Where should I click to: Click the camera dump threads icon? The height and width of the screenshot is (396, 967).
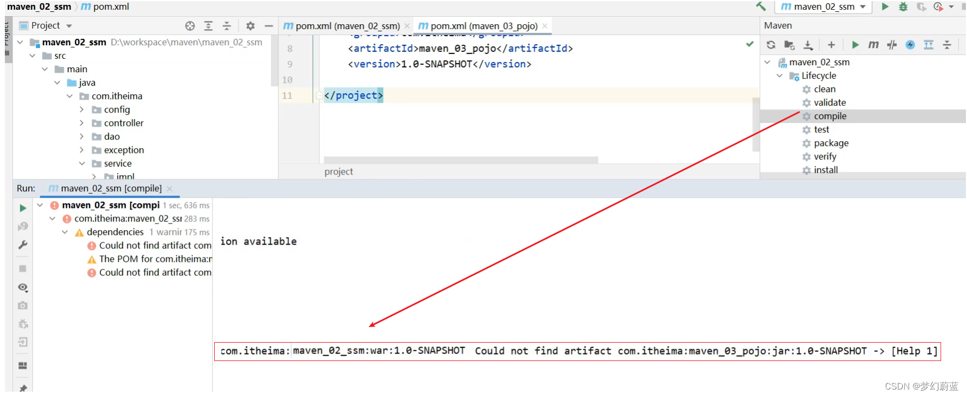click(23, 305)
